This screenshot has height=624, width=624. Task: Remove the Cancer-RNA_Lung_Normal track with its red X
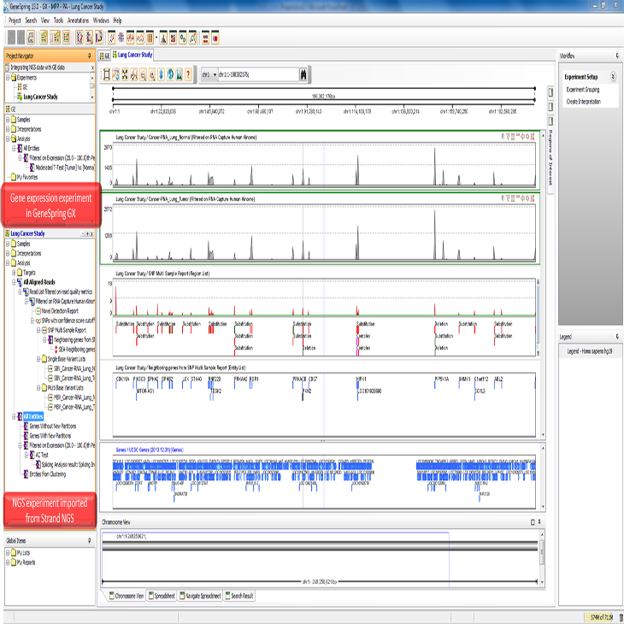point(533,137)
